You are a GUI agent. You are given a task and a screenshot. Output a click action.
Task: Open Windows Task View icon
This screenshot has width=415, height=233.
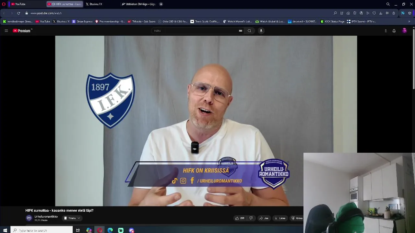(x=78, y=230)
